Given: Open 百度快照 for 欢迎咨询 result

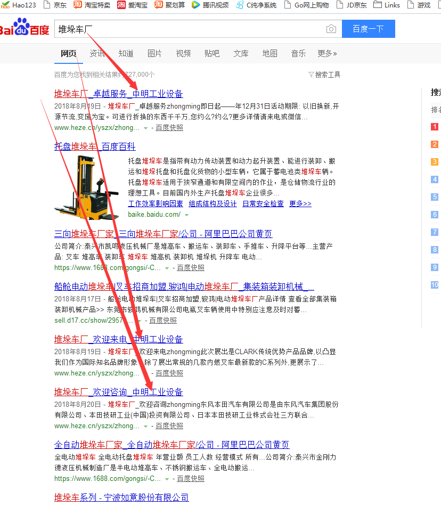Looking at the screenshot, I should pyautogui.click(x=169, y=426).
